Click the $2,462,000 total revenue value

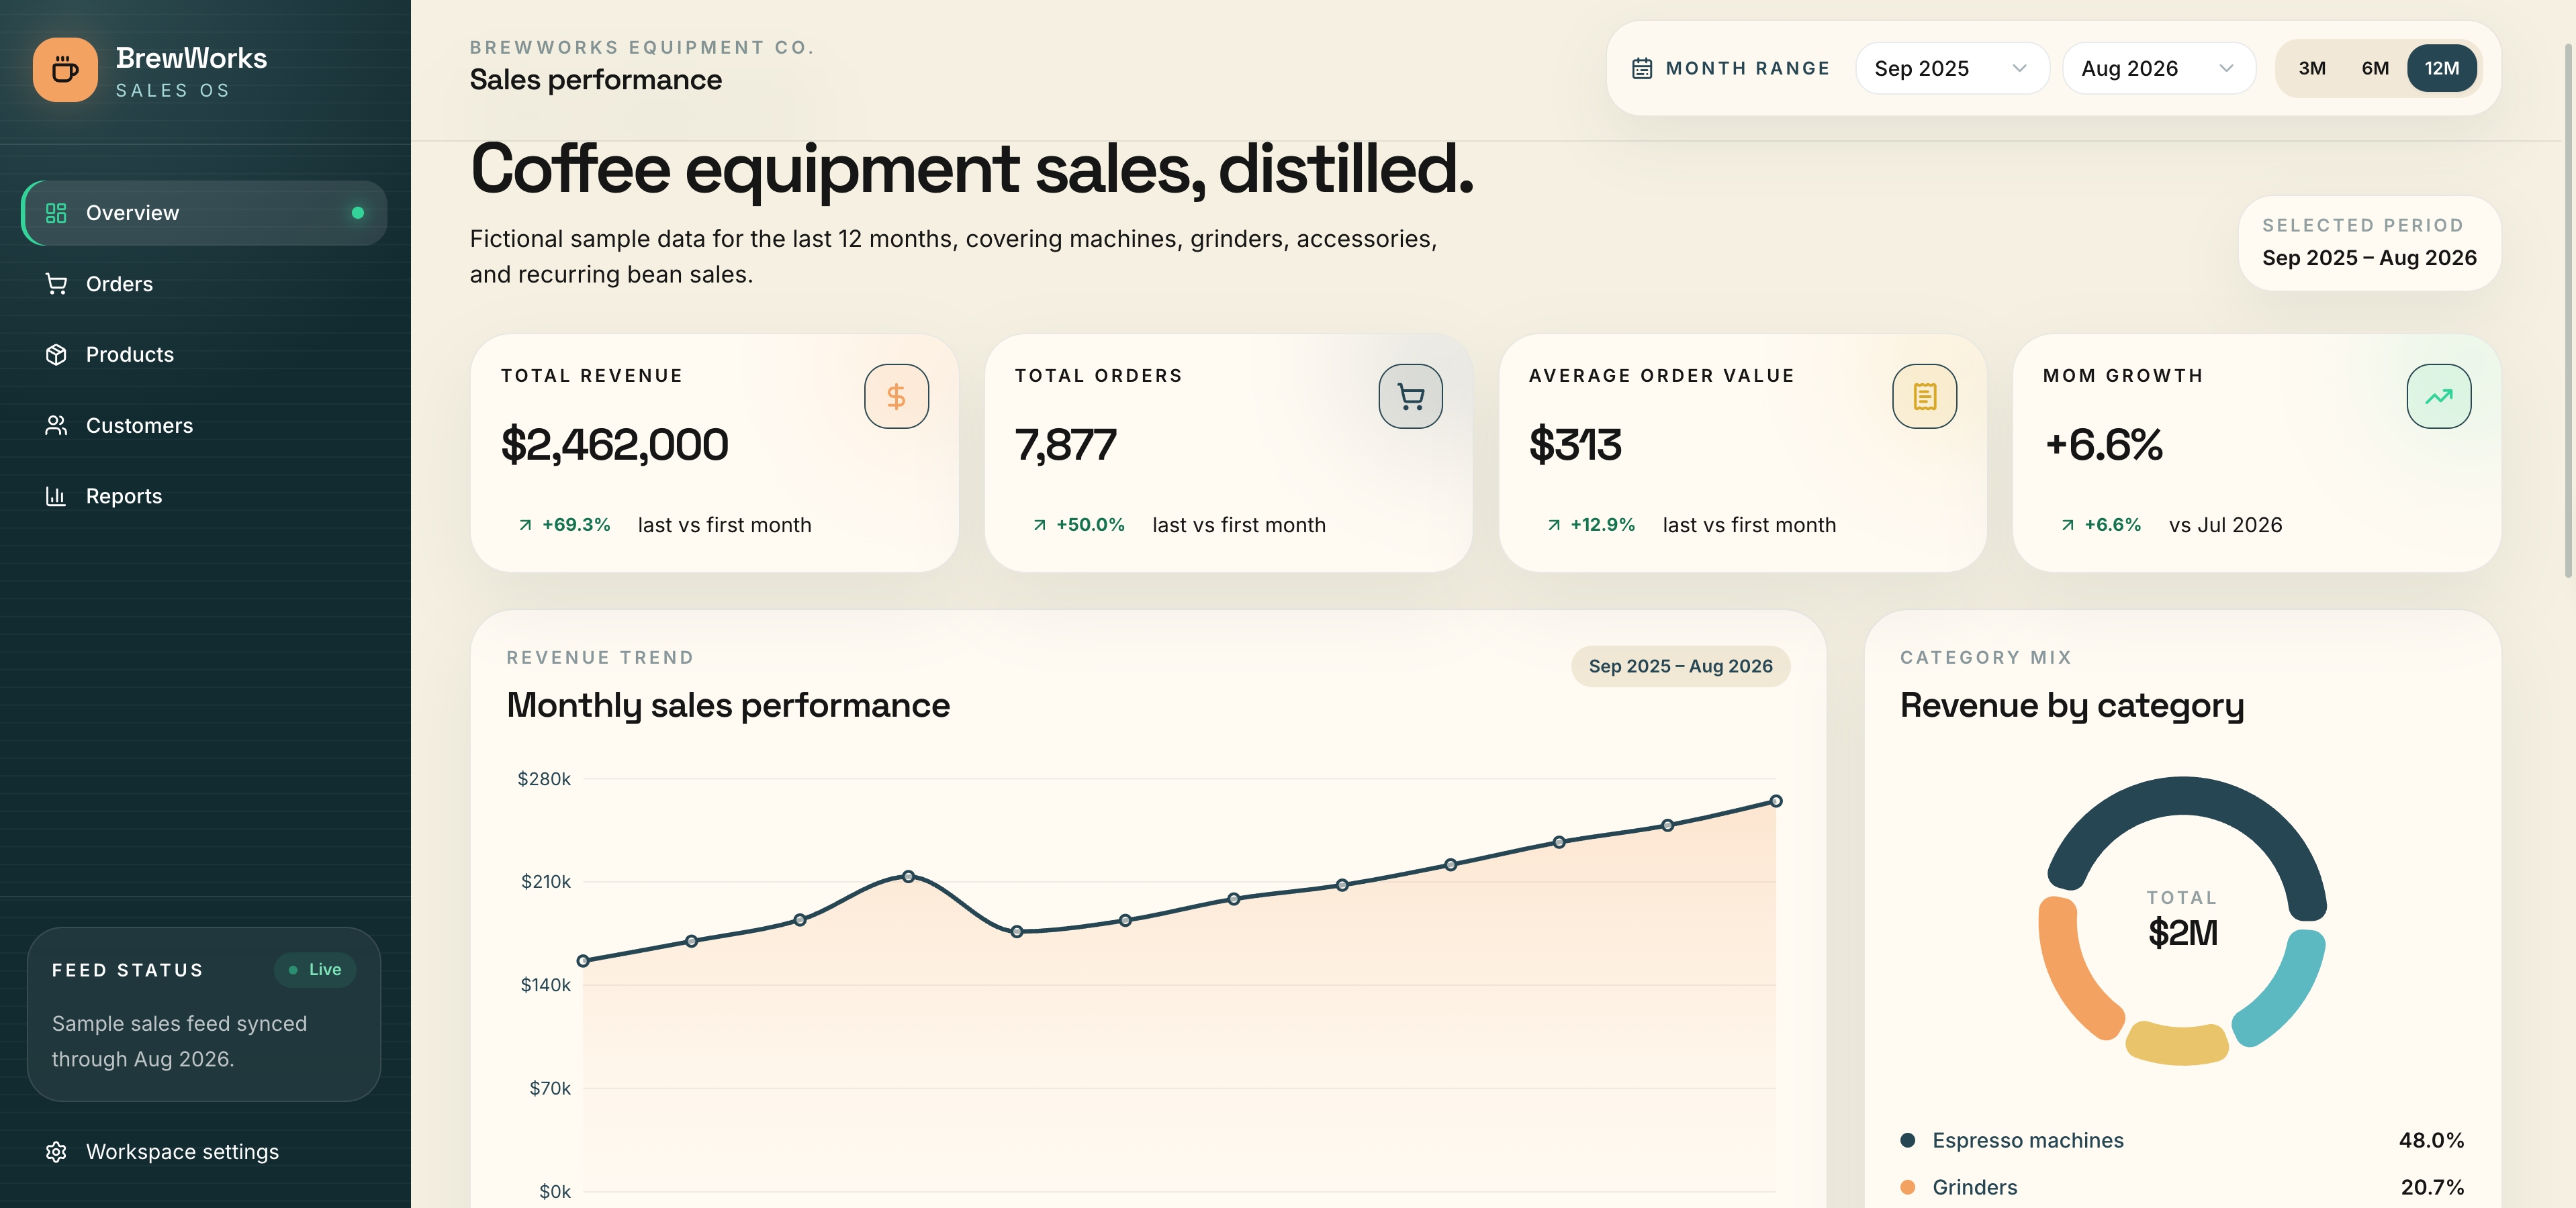pos(614,445)
